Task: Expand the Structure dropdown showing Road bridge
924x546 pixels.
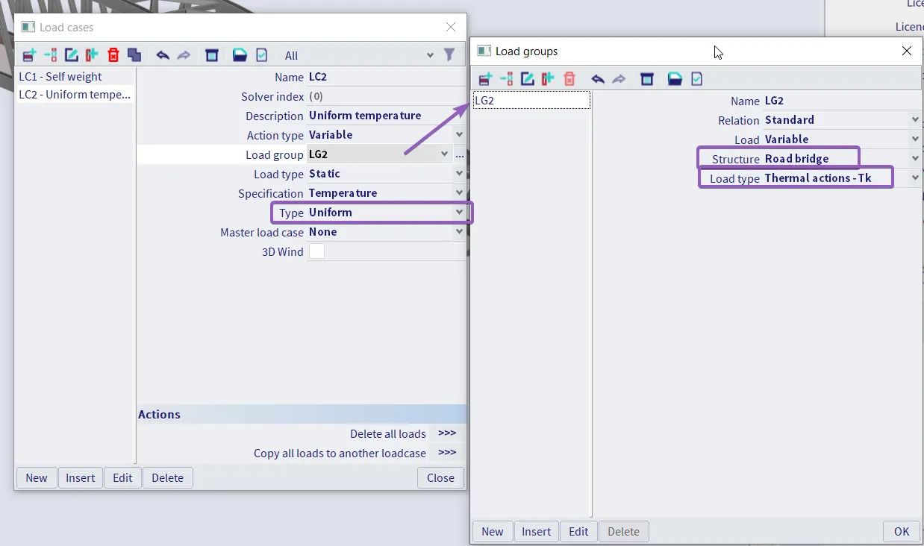Action: pos(915,159)
